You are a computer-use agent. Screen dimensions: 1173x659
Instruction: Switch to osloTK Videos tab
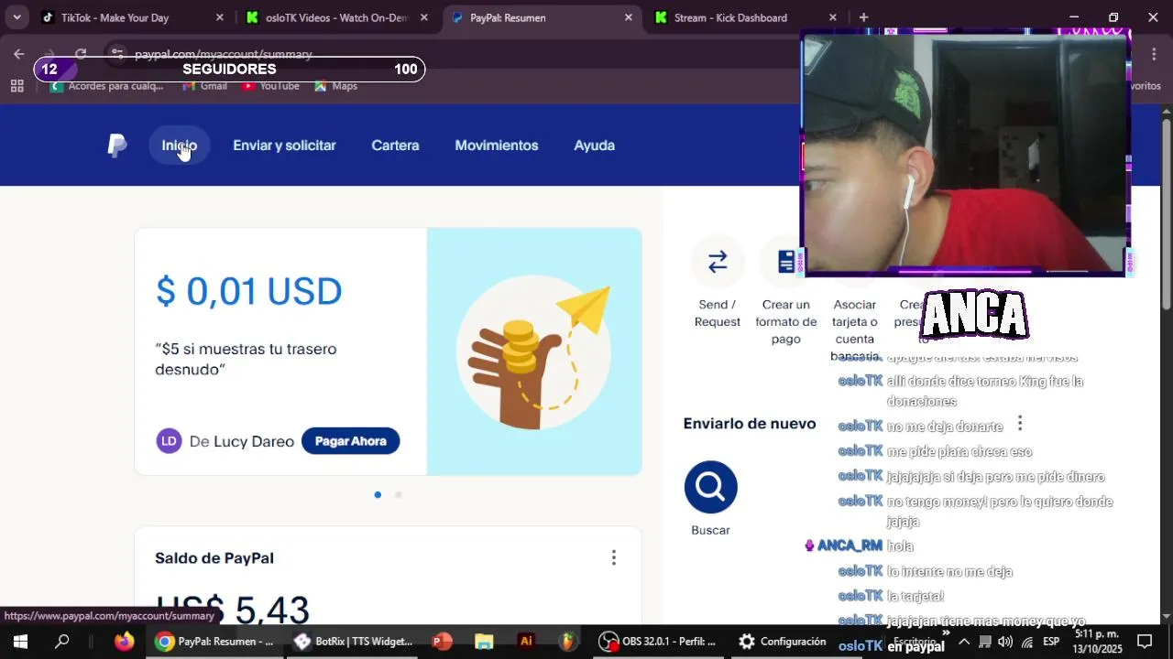pyautogui.click(x=335, y=17)
